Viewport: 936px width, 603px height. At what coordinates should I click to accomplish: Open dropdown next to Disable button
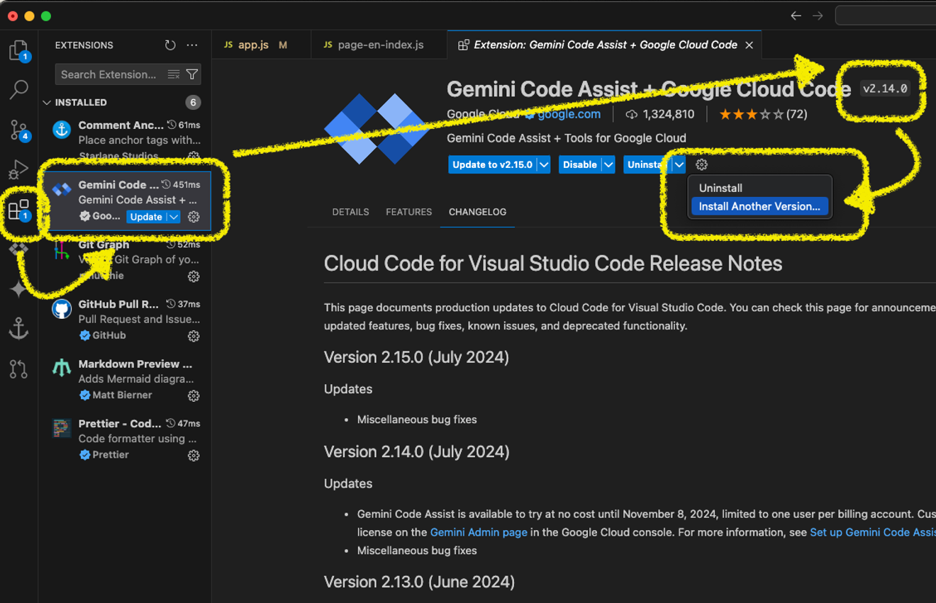click(608, 164)
